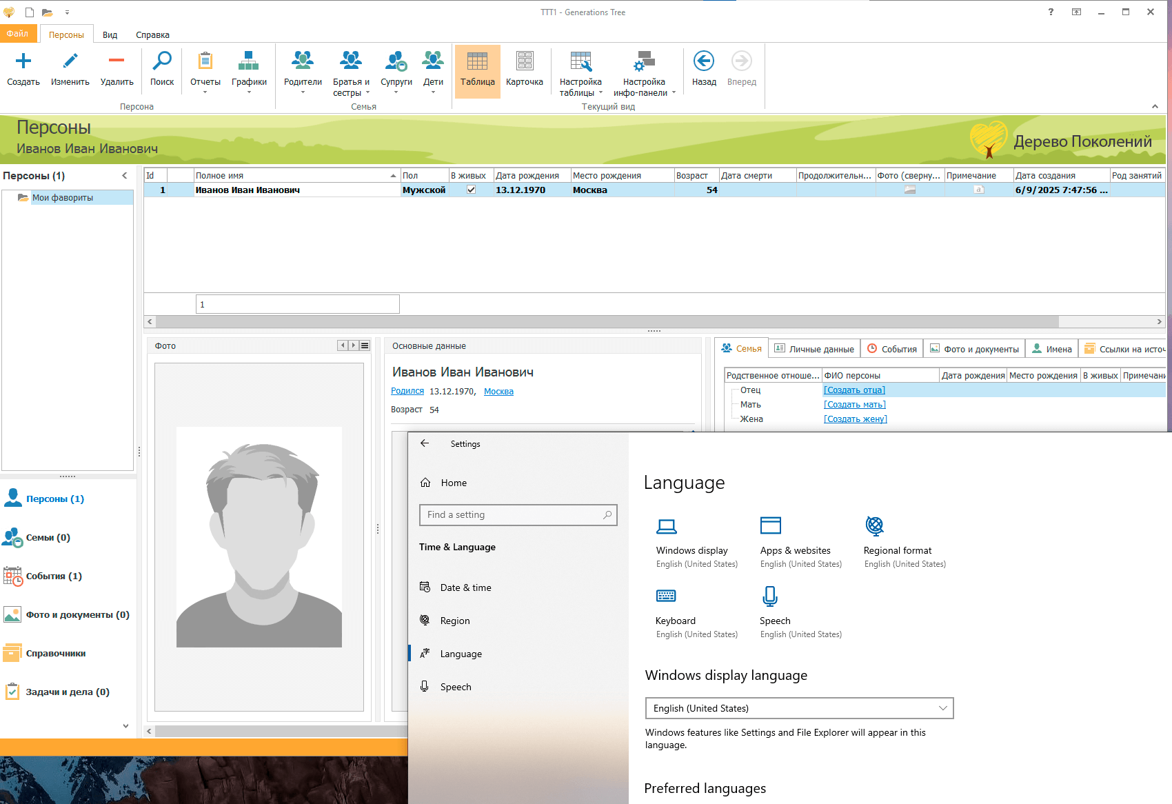Click the photo icon in the Фото column
This screenshot has height=804, width=1172.
[910, 190]
